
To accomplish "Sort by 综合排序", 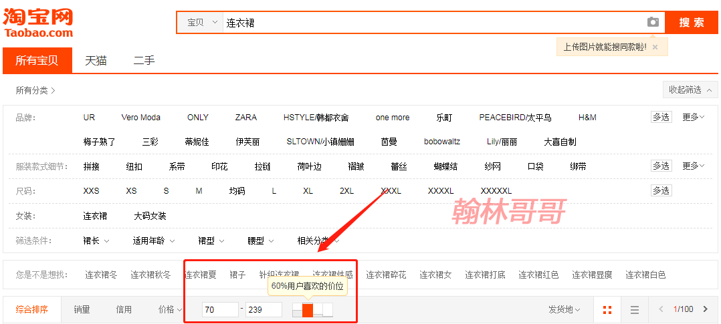I will coord(31,309).
